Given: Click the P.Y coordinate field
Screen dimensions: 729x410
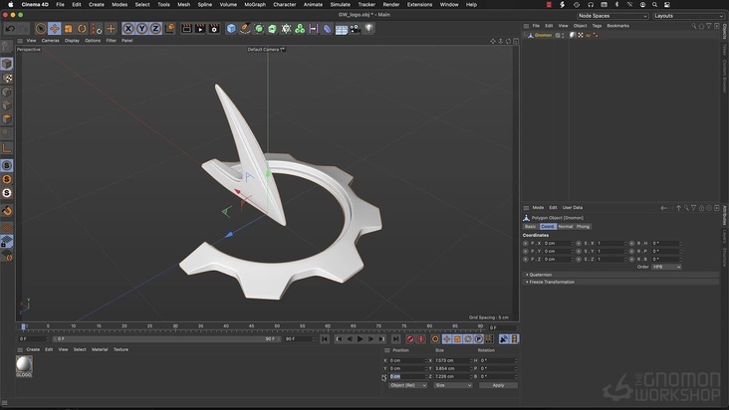Looking at the screenshot, I should (x=557, y=251).
